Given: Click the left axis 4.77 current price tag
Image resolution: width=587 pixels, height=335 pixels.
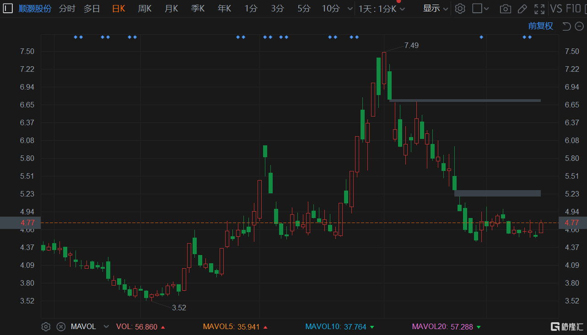Looking at the screenshot, I should [x=21, y=223].
